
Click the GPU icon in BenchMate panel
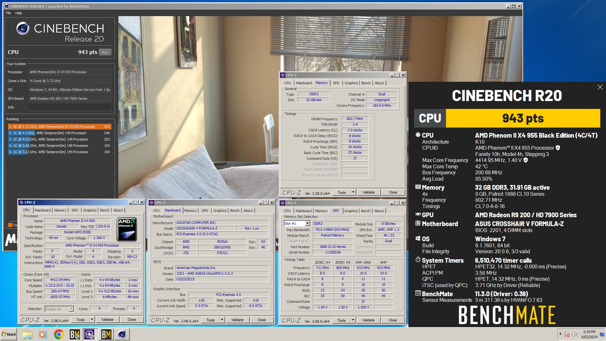click(418, 214)
